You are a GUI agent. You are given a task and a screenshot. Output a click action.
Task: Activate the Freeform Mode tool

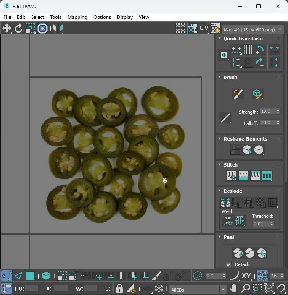42,29
